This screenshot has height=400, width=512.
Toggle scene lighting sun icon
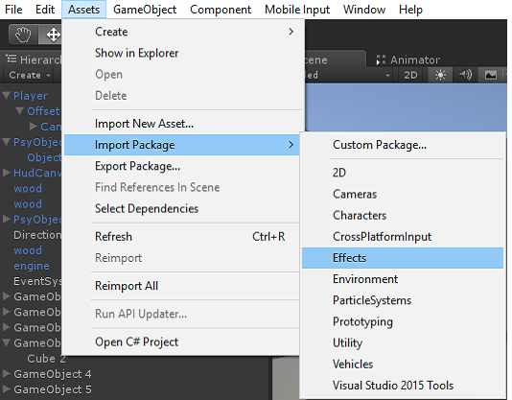point(440,75)
